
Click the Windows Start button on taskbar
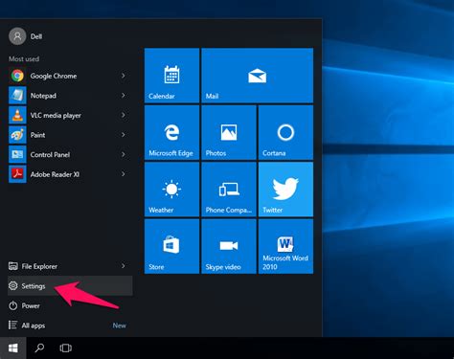13,348
